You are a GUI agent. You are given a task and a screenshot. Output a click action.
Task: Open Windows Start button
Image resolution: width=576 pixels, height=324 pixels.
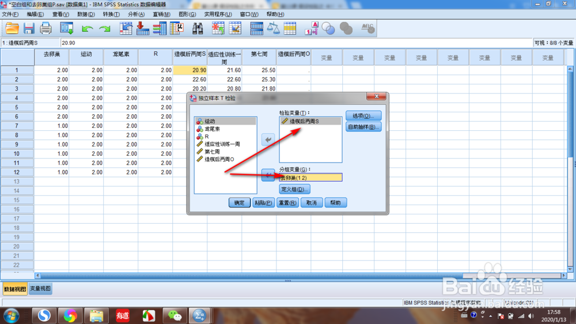(x=12, y=316)
